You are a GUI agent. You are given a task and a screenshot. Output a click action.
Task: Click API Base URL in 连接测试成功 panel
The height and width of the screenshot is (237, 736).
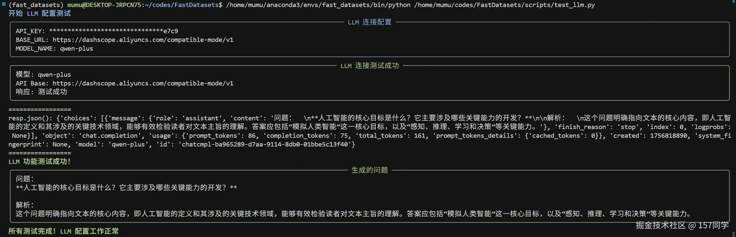point(143,83)
